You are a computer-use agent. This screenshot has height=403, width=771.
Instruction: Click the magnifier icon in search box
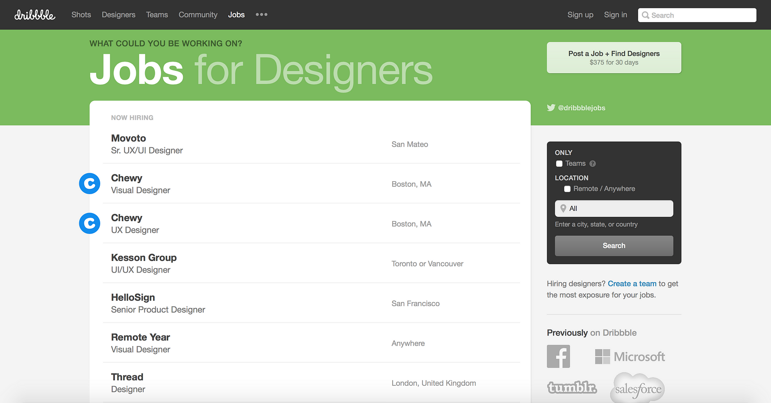tap(646, 15)
